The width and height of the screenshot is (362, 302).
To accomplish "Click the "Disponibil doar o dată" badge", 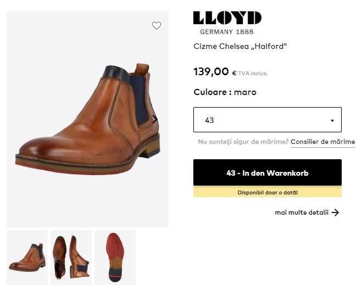I will coord(267,192).
